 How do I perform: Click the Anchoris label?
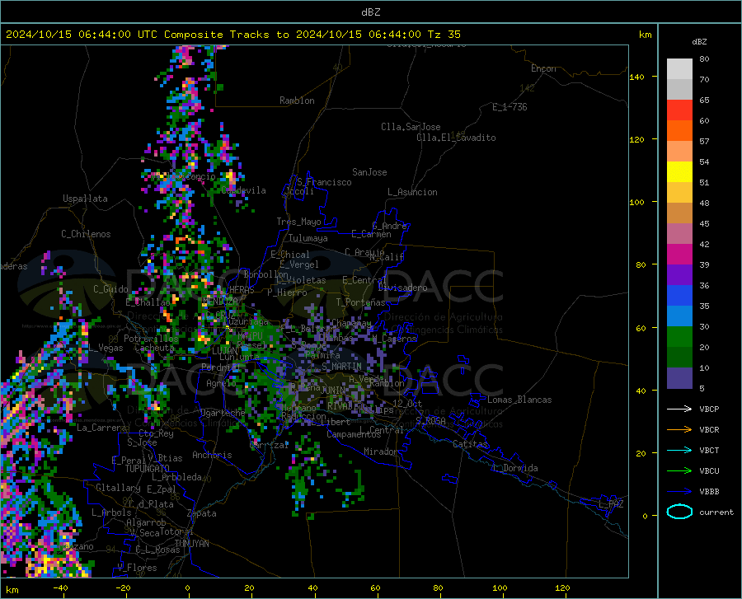212,455
